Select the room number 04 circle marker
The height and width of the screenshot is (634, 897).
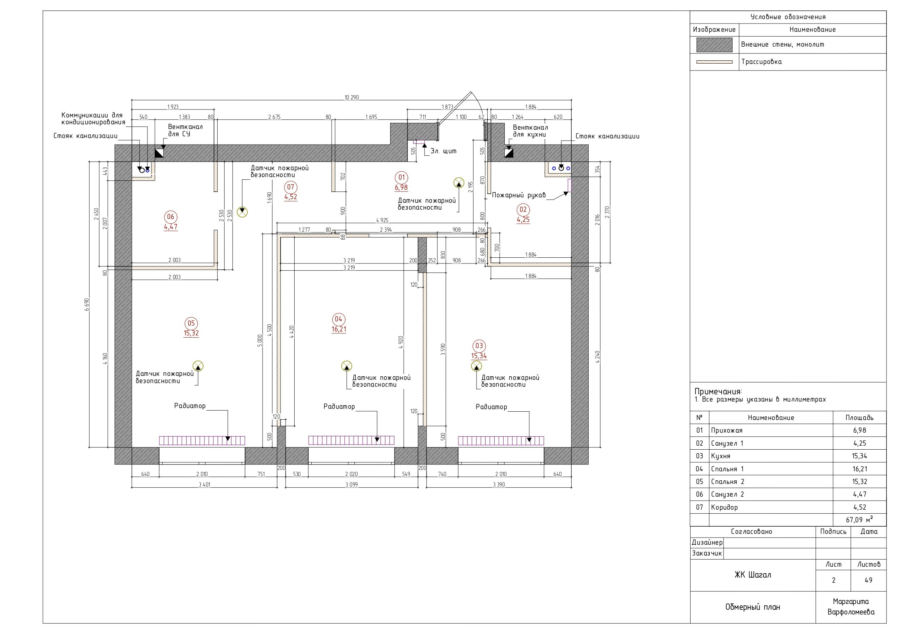click(339, 319)
